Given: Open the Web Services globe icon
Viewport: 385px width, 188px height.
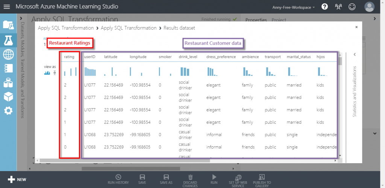Looking at the screenshot, I should click(x=8, y=54).
